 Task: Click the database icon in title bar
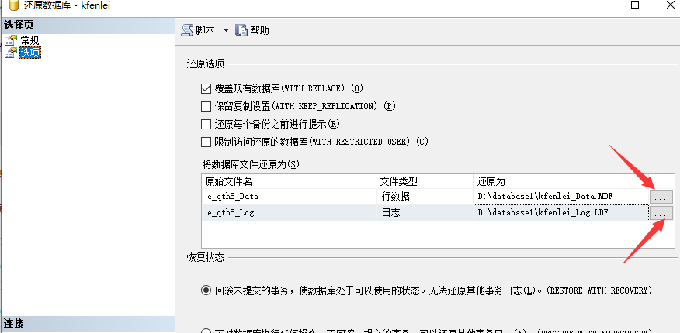[x=13, y=6]
